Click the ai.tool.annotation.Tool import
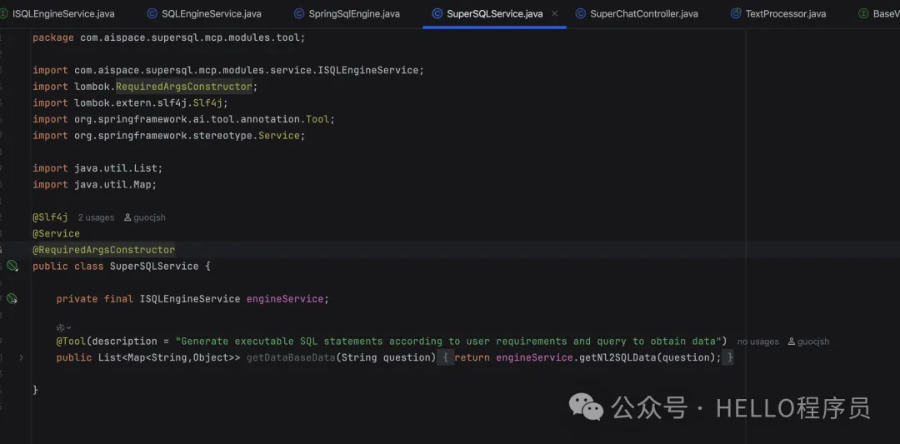Screen dimensions: 900x444 tap(183, 119)
